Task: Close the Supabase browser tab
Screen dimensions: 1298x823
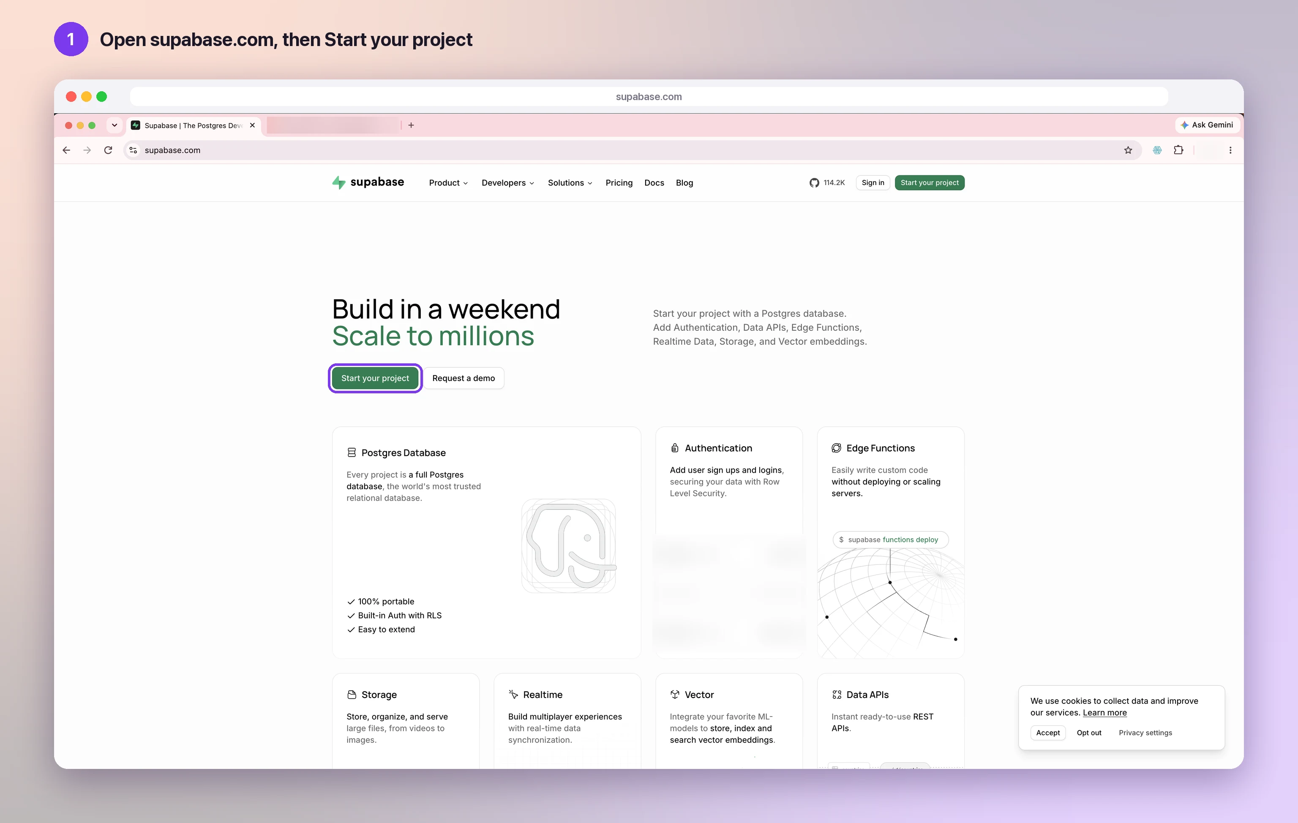Action: tap(252, 125)
